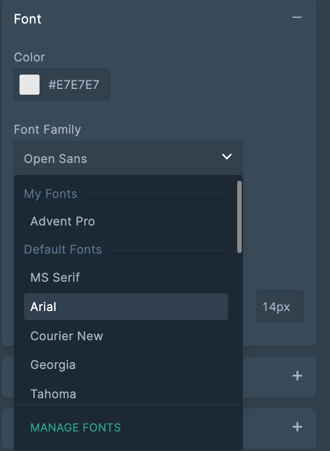Expand the first collapsed section below Font

coord(297,376)
